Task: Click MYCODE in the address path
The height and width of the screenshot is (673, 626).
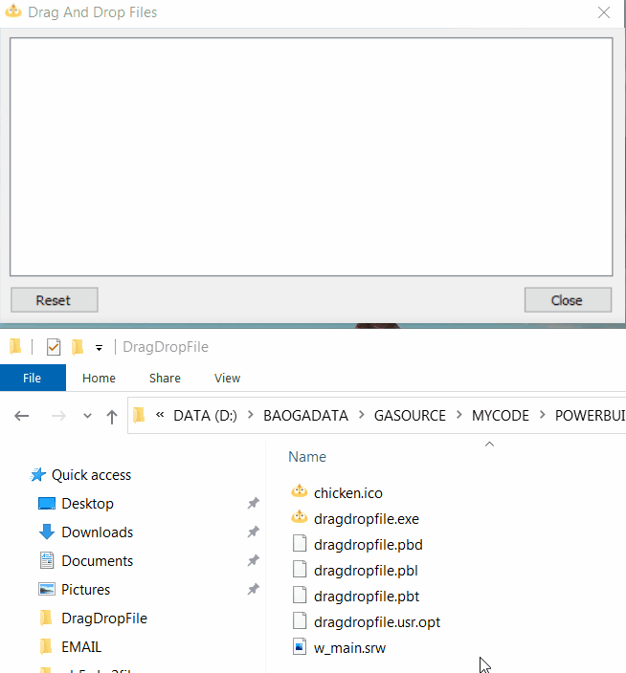Action: click(x=501, y=416)
